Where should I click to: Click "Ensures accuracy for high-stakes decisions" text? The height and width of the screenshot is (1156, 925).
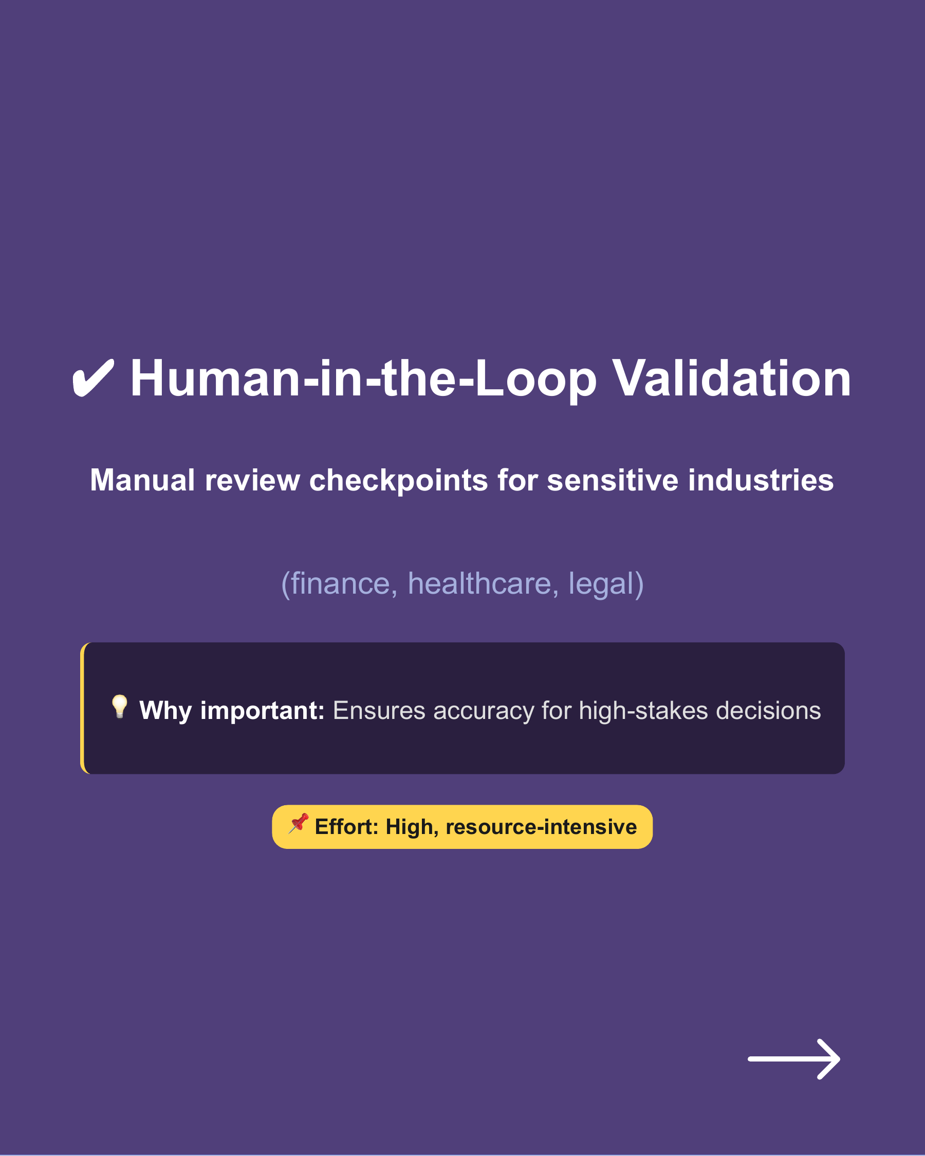coord(576,710)
